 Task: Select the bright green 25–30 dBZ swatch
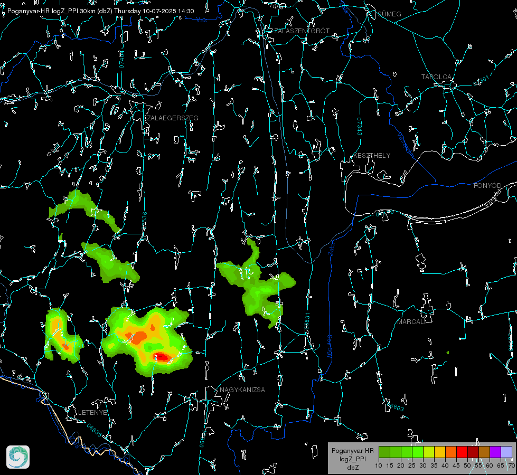(x=418, y=452)
